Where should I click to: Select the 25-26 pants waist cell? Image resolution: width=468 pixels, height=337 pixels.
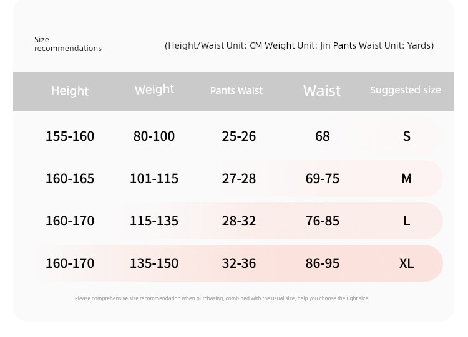click(x=239, y=136)
